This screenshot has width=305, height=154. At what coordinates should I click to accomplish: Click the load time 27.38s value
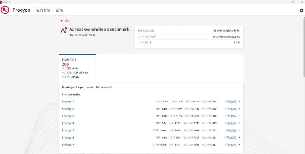click(x=76, y=77)
